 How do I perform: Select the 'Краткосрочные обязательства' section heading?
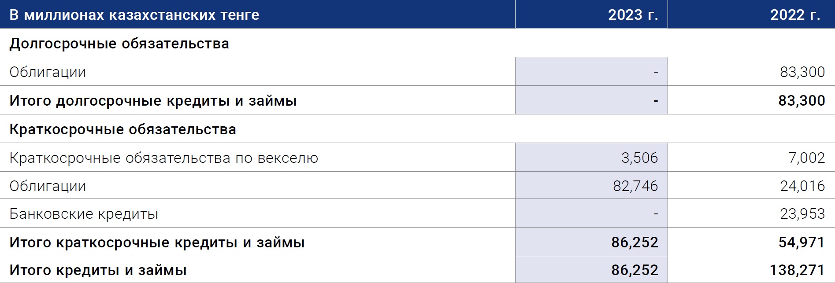pos(123,129)
